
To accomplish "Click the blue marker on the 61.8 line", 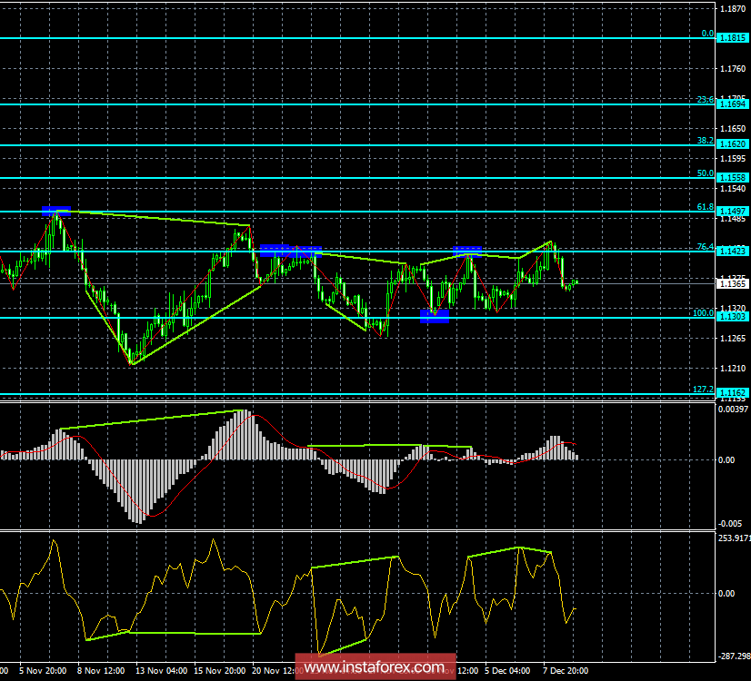I will click(x=55, y=211).
